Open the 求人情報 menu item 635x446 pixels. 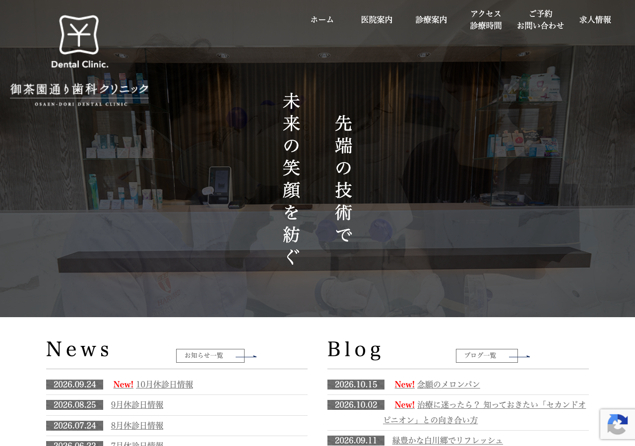[595, 20]
